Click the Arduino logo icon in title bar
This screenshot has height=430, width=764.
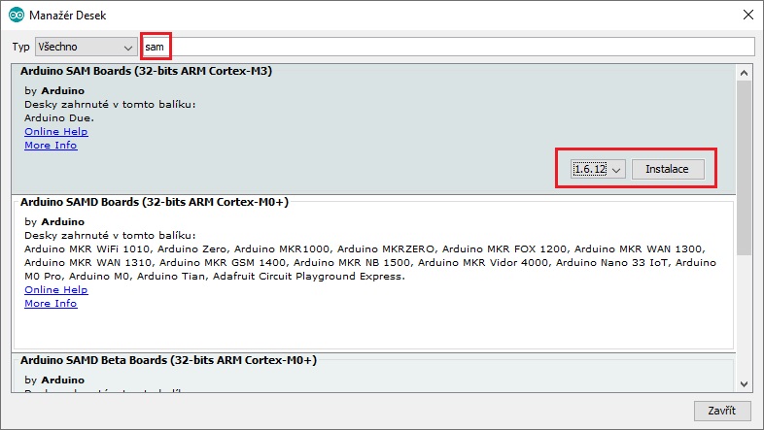point(17,16)
